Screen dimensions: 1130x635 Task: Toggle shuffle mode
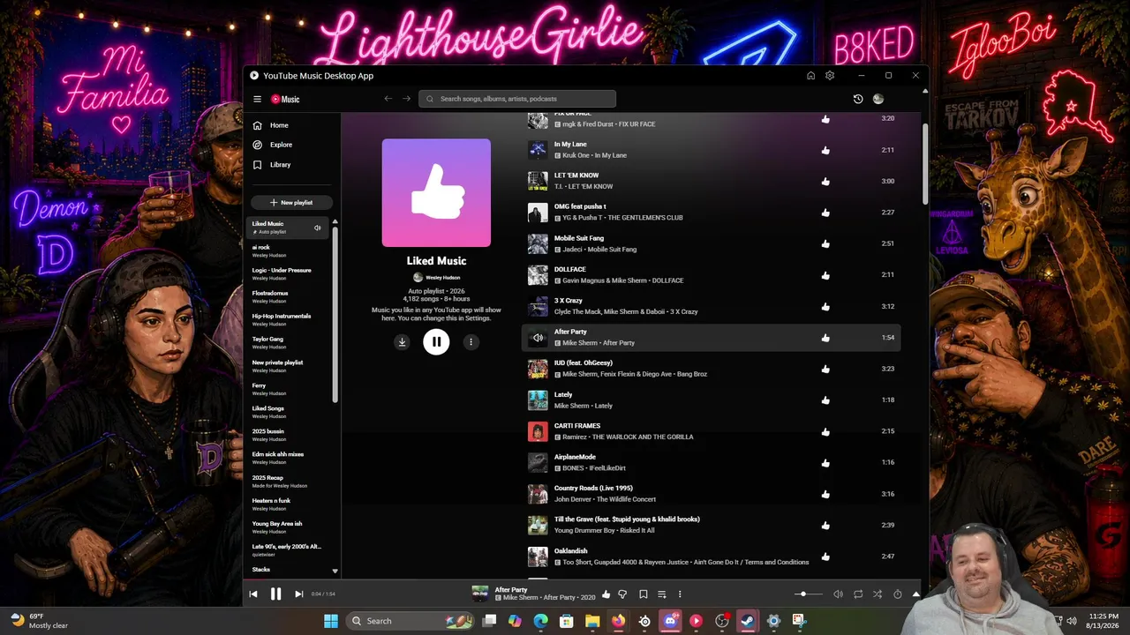pos(878,594)
